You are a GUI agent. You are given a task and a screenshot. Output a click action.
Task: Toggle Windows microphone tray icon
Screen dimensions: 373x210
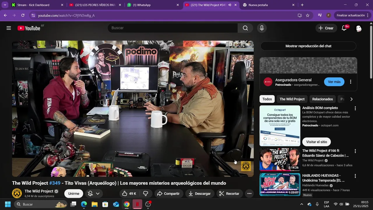[317, 204]
